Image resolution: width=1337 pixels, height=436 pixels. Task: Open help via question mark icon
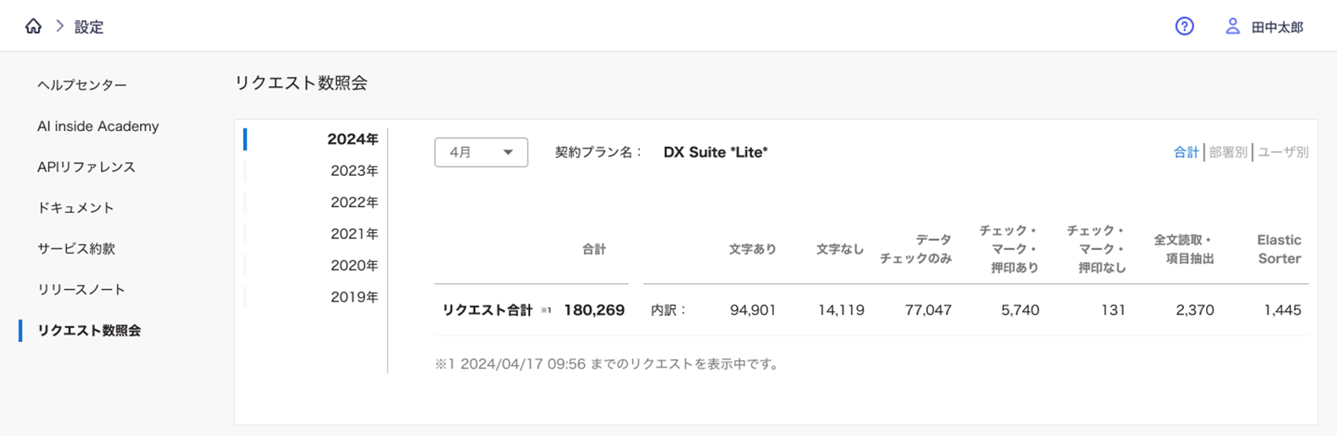[x=1184, y=26]
